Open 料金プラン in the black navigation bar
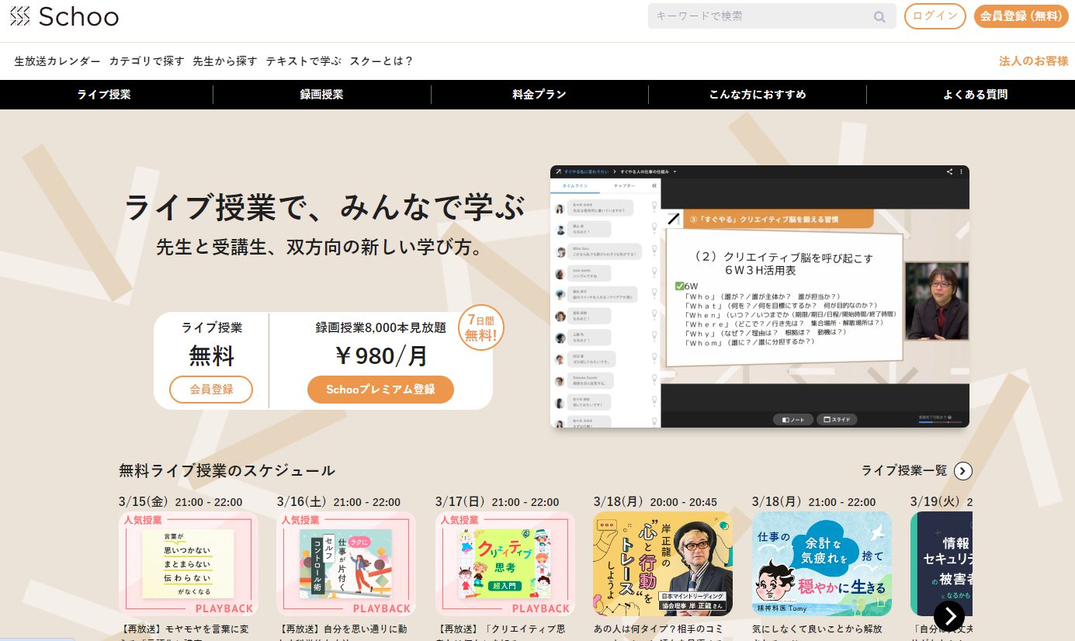Viewport: 1075px width, 641px height. click(x=539, y=95)
